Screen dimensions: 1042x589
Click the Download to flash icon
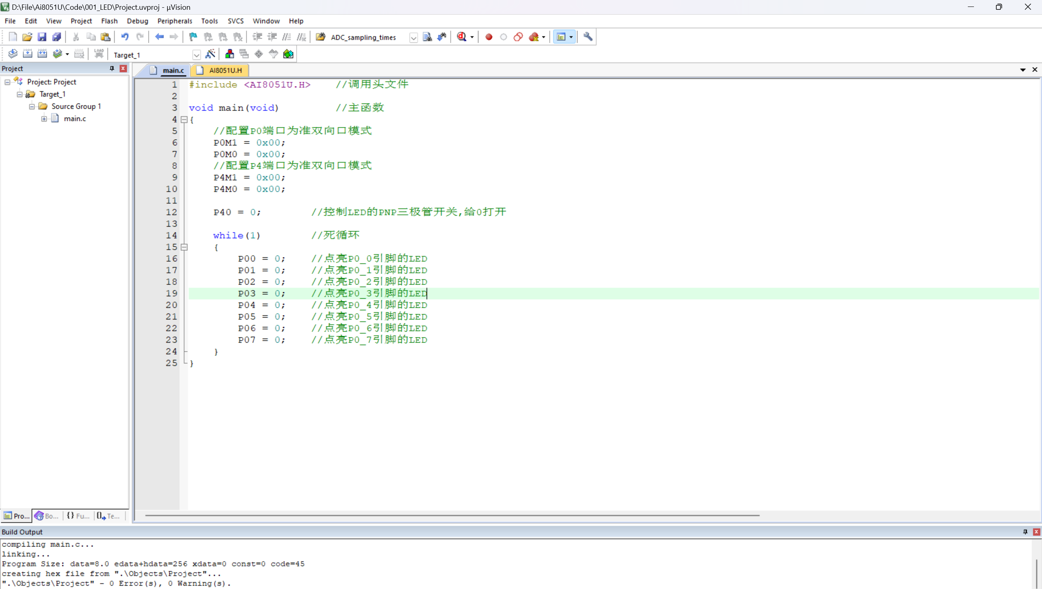99,54
